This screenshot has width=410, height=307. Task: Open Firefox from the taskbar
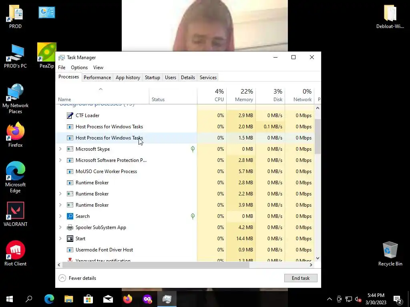[128, 299]
